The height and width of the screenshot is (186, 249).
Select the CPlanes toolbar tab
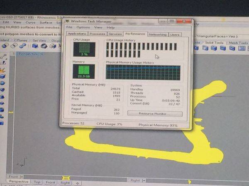point(21,40)
